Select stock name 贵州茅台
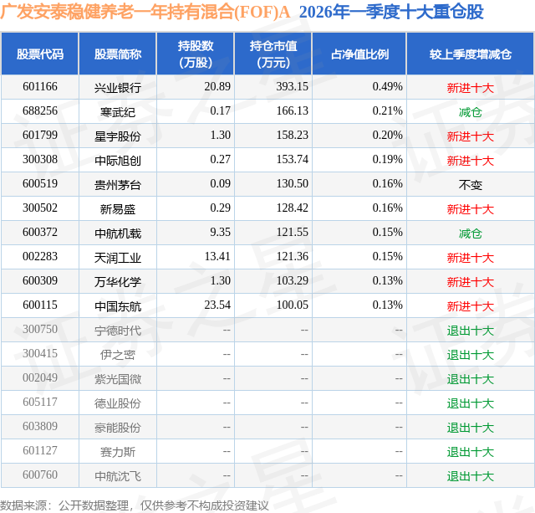 point(118,185)
